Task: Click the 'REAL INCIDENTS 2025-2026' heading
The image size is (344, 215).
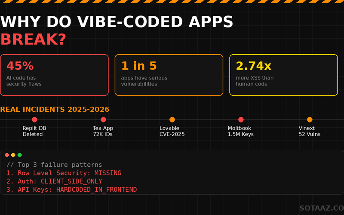Action: click(55, 109)
